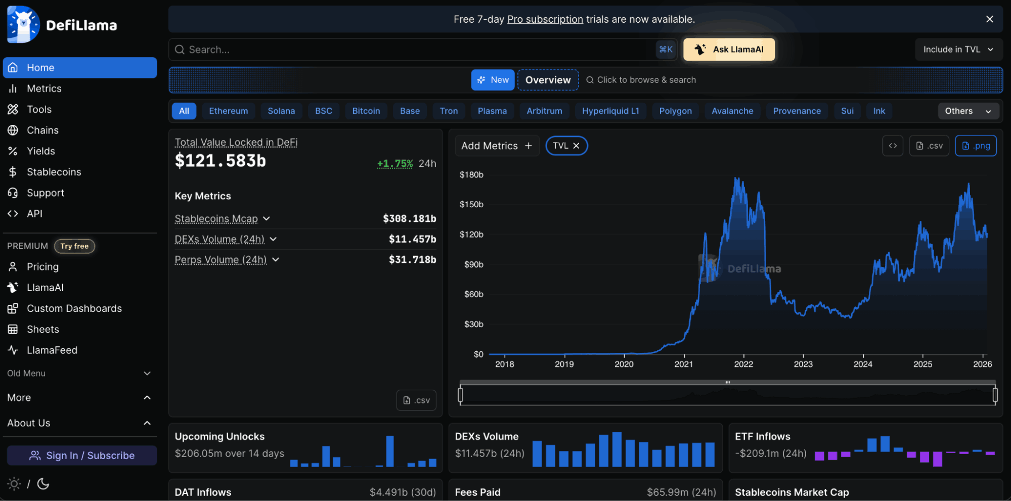Click the embed chart code icon
Screen dimensions: 1011x501
(x=893, y=146)
